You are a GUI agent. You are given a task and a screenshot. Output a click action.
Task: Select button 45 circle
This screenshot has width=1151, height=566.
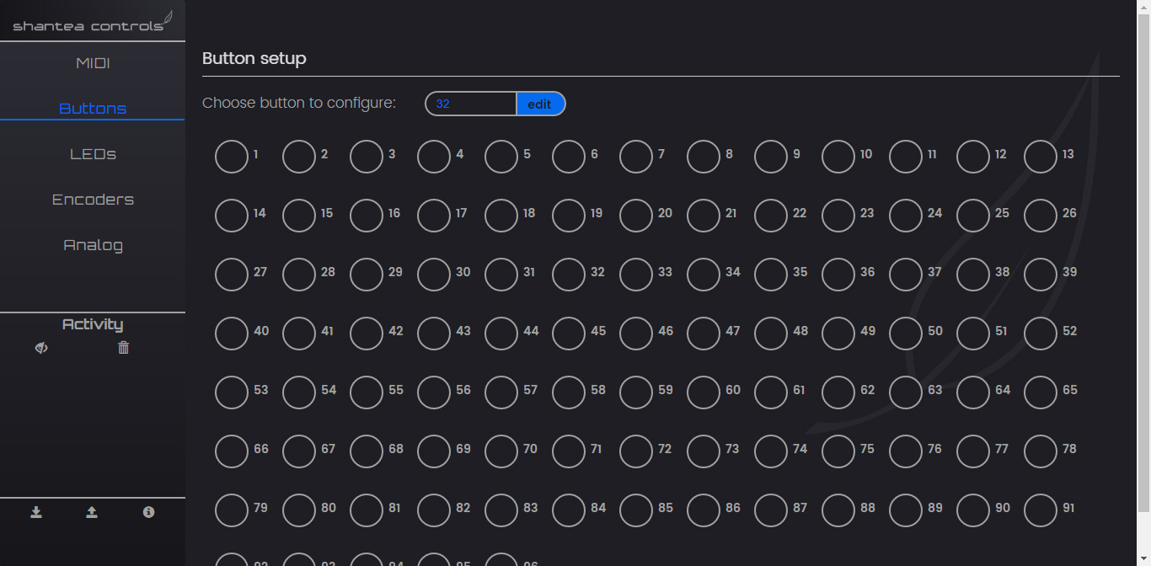[x=569, y=334]
